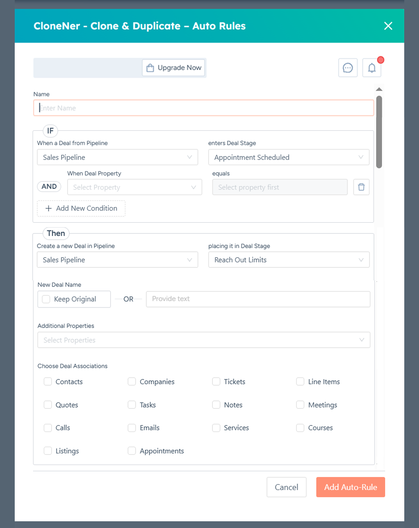Viewport: 419px width, 528px height.
Task: Open the 'enters Deal Stage' dropdown
Action: click(289, 157)
